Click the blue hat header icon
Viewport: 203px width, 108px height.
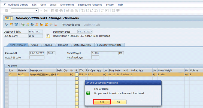(x=32, y=24)
